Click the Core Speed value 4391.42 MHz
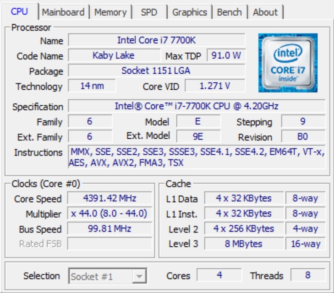Screen dimensions: 334x293 point(110,198)
